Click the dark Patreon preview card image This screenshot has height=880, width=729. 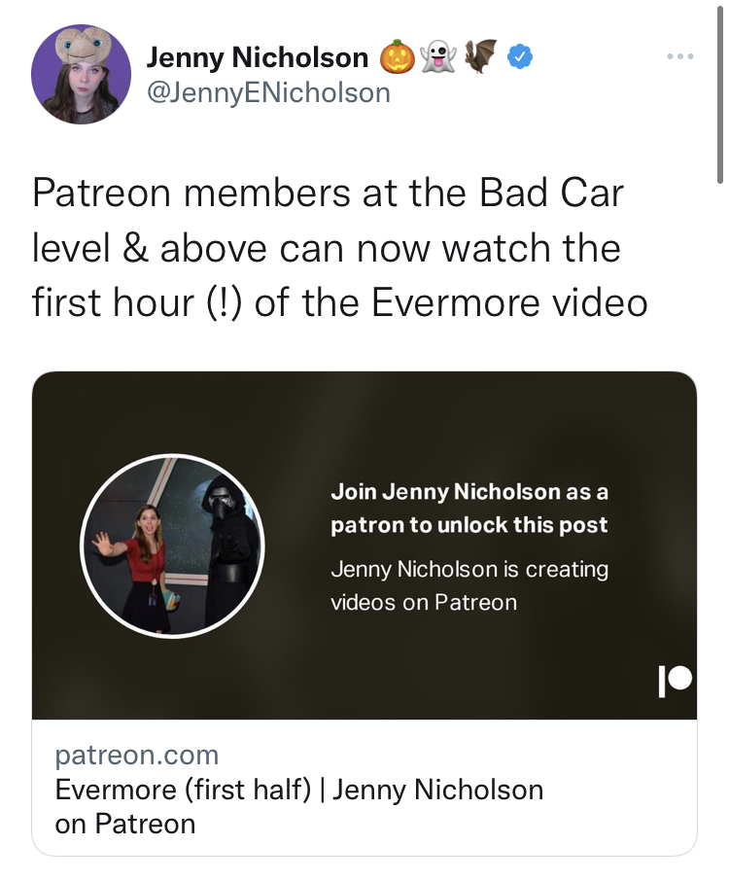tap(364, 546)
